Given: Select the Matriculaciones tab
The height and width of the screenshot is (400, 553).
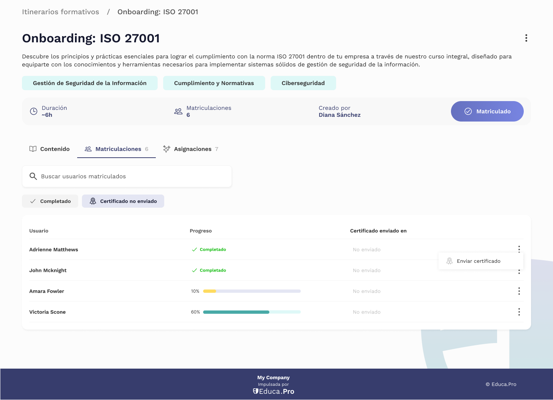Looking at the screenshot, I should 116,149.
